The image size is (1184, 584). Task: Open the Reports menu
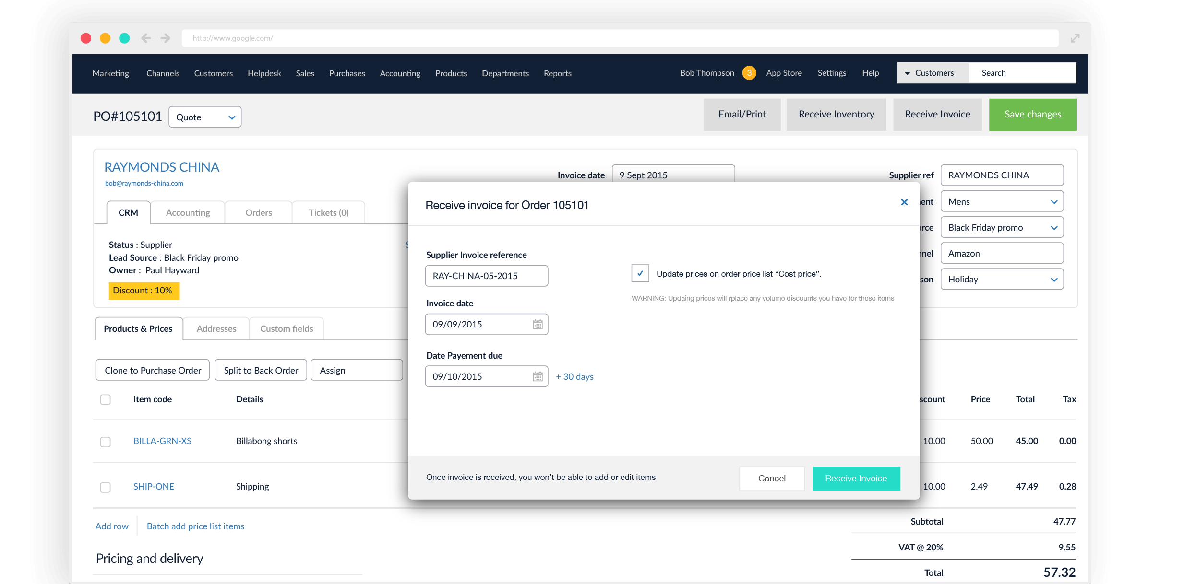pos(557,73)
